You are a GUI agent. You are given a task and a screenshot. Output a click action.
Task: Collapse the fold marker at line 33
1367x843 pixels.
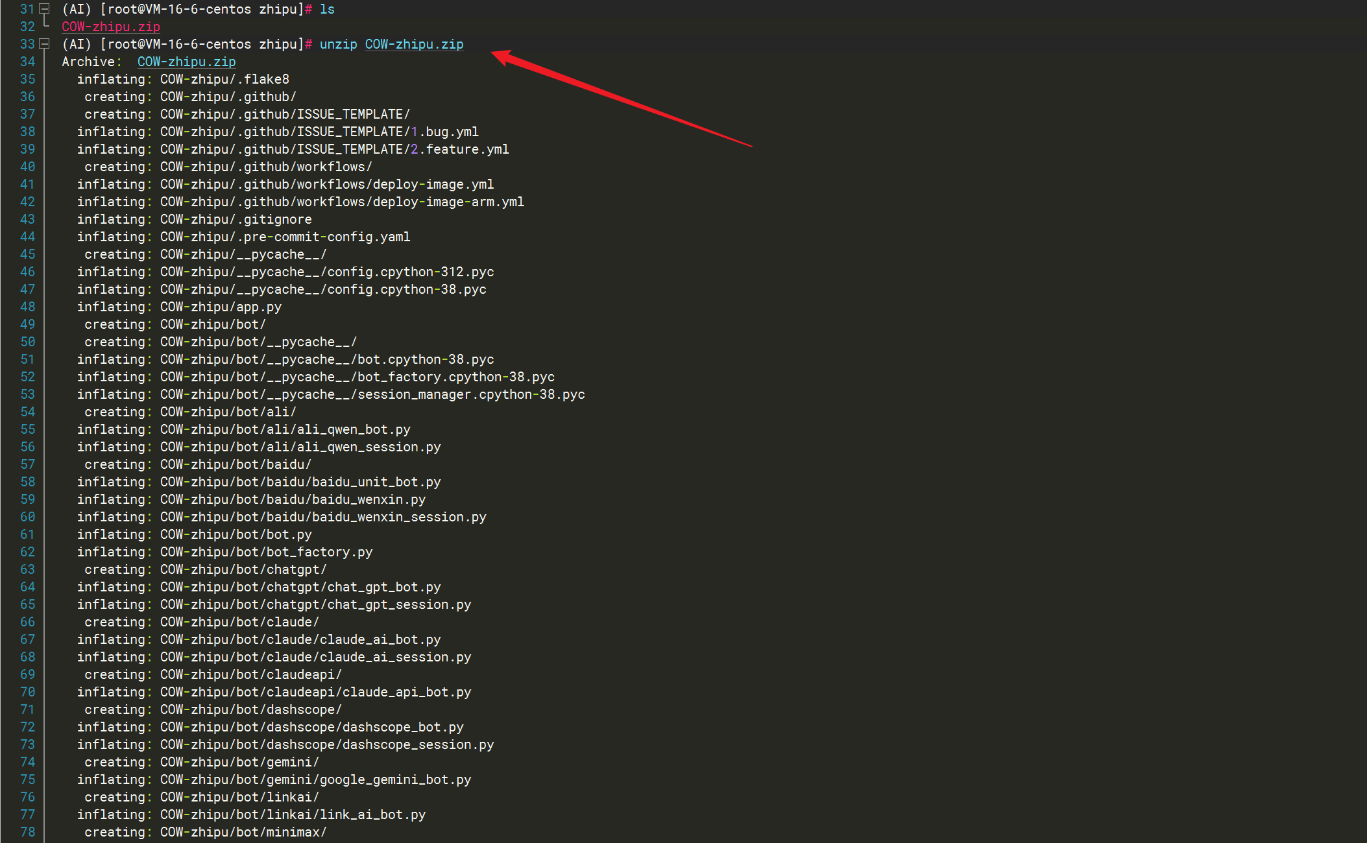pos(44,44)
